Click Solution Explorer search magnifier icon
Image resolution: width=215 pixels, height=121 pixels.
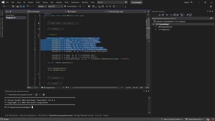[x=211, y=18]
